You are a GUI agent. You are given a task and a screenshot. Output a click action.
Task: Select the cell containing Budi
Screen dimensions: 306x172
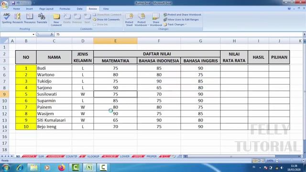tap(54, 68)
